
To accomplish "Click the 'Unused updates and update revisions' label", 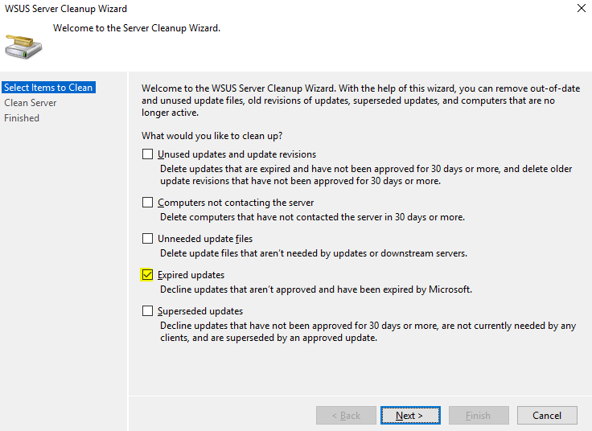I will click(x=236, y=154).
